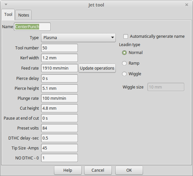Close the Jet tool dialog
The image size is (193, 176).
tap(187, 5)
